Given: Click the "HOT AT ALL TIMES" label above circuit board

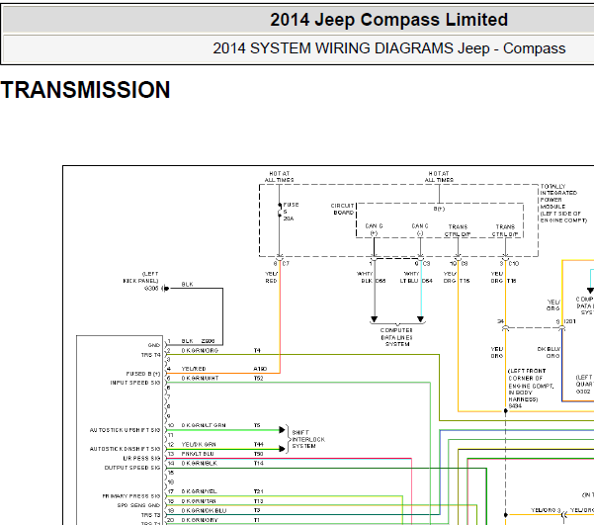Looking at the screenshot, I should (x=439, y=177).
